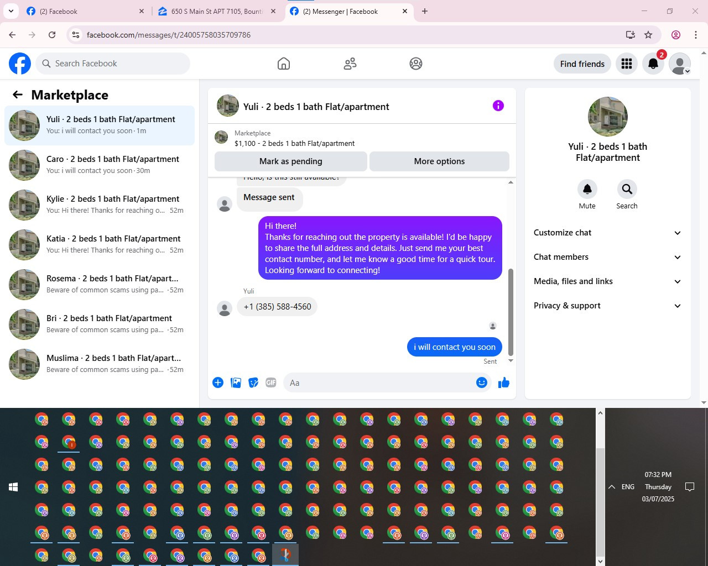
Task: Go back using Marketplace arrow
Action: pyautogui.click(x=18, y=95)
